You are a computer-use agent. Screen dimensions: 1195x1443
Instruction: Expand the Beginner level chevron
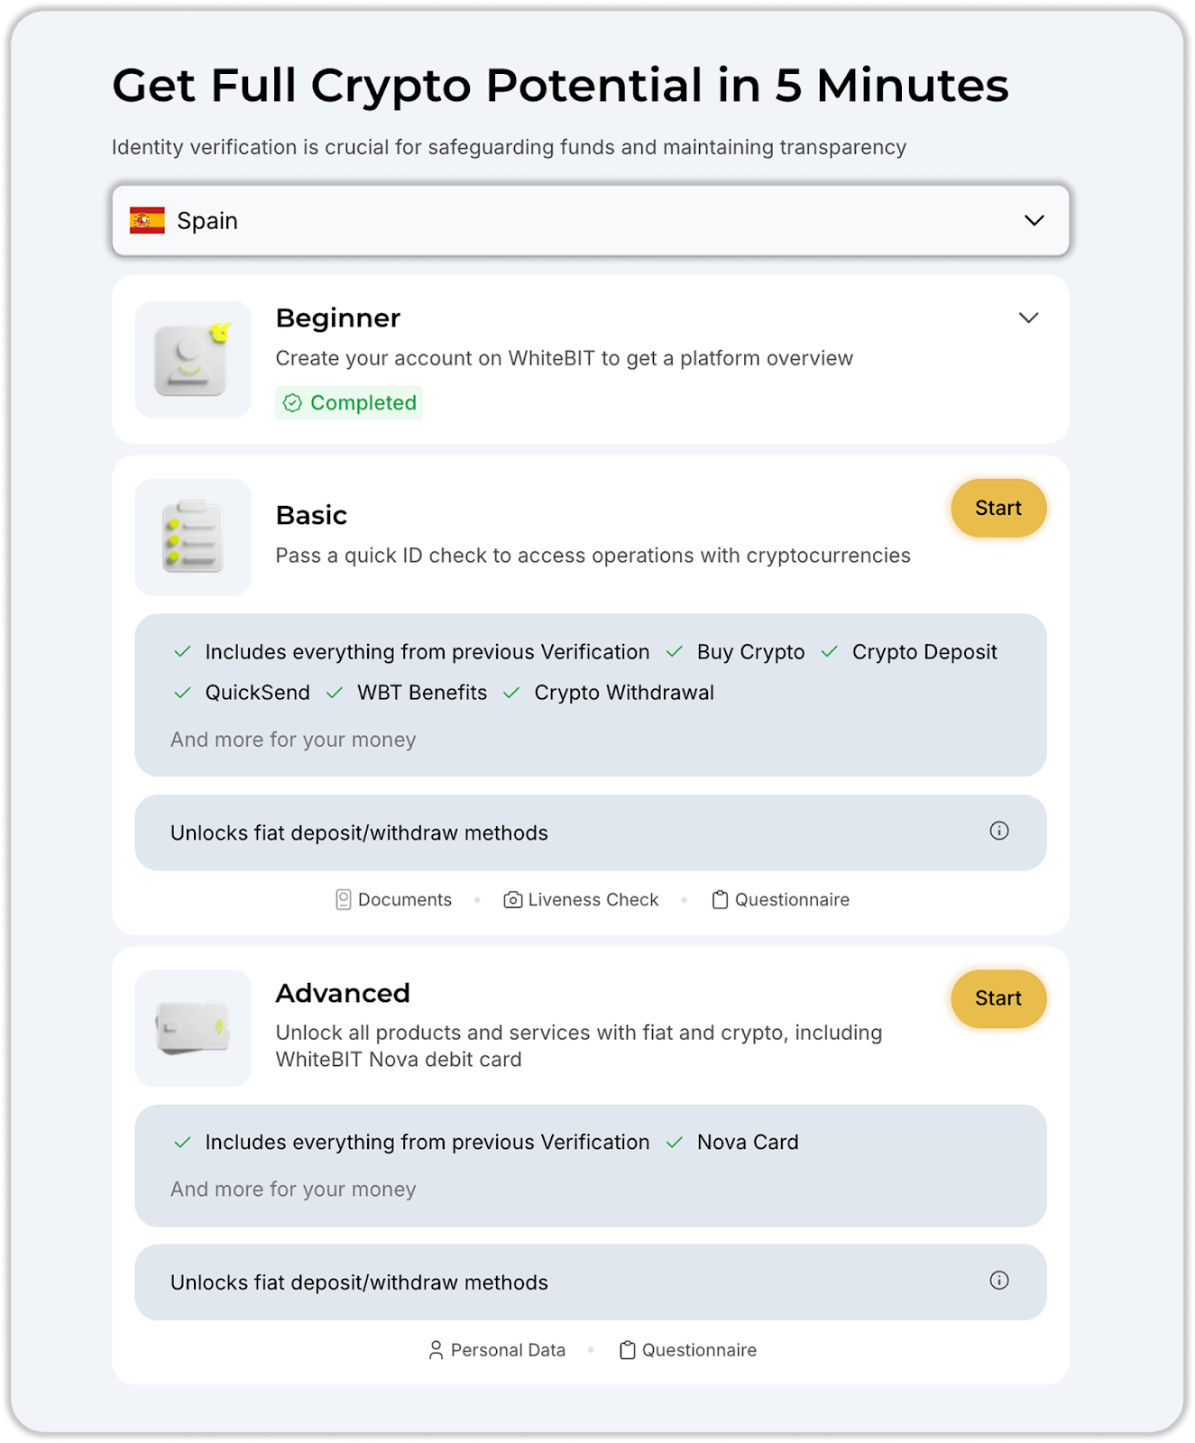(x=1028, y=317)
